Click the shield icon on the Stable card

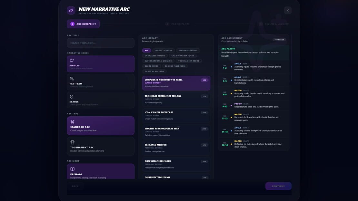coord(72,97)
